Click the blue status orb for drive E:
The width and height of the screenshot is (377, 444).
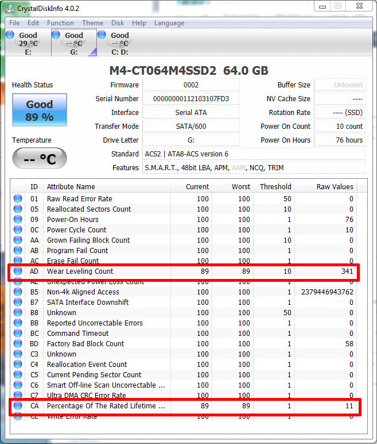point(10,35)
